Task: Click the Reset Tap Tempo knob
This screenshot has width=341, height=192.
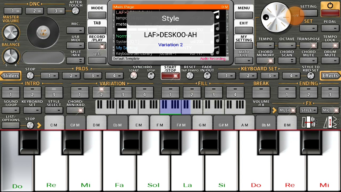Action: 190,76
